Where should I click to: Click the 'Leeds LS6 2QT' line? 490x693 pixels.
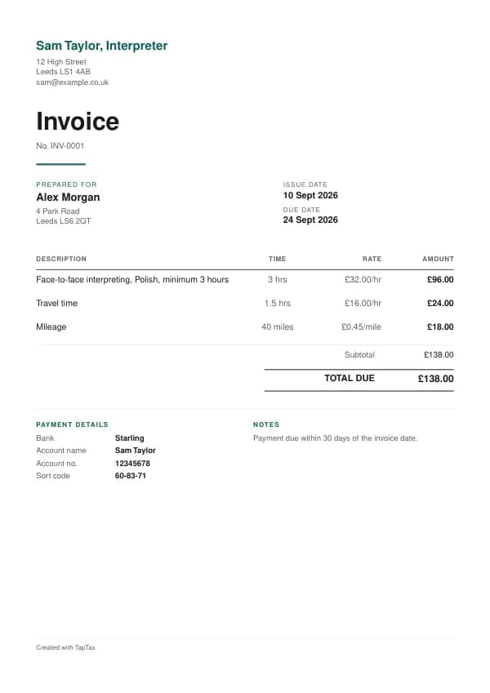(64, 221)
